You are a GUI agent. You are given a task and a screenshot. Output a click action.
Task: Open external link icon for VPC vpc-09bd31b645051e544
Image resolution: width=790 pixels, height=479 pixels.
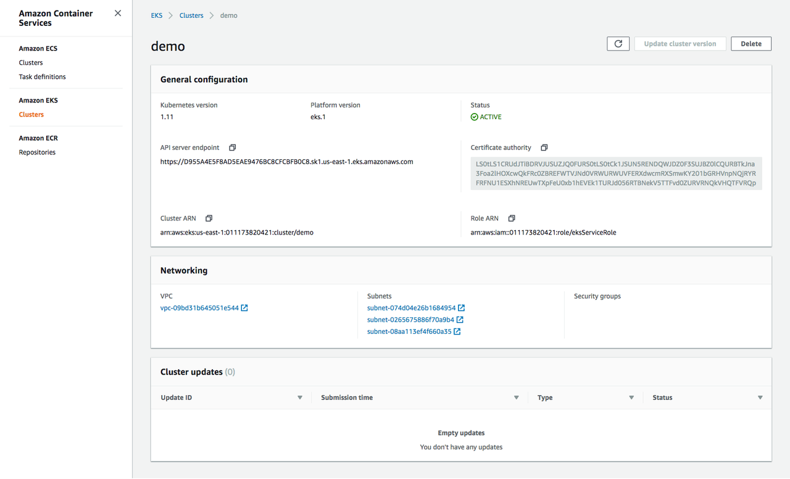[x=244, y=308]
